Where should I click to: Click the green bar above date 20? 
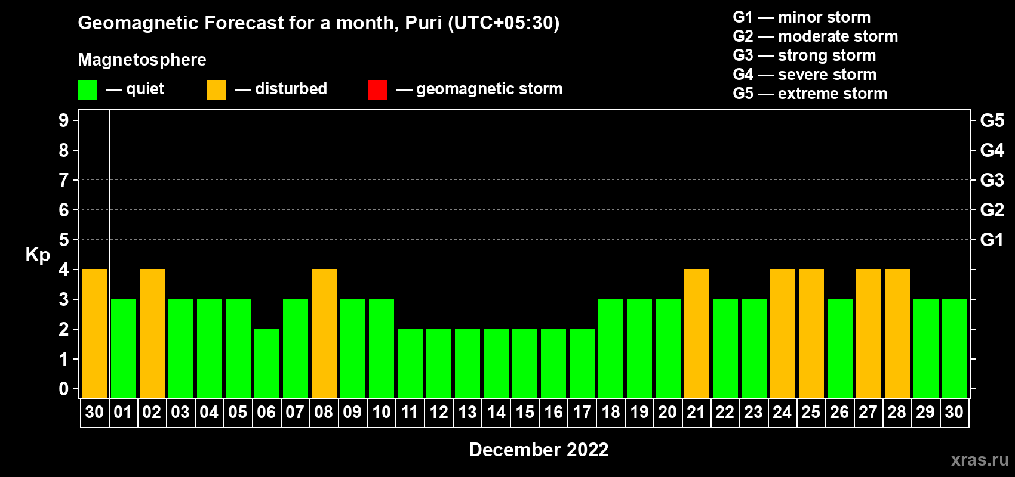[668, 349]
